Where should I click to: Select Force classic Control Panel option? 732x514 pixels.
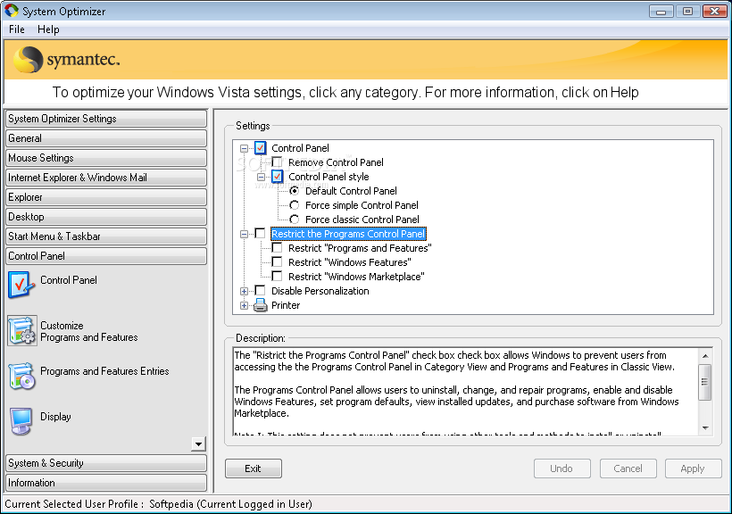tap(294, 220)
